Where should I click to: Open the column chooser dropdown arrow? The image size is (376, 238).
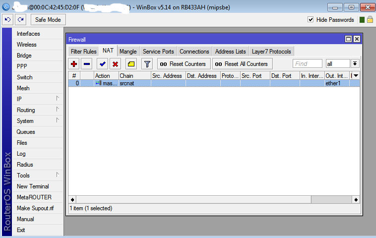click(x=356, y=76)
